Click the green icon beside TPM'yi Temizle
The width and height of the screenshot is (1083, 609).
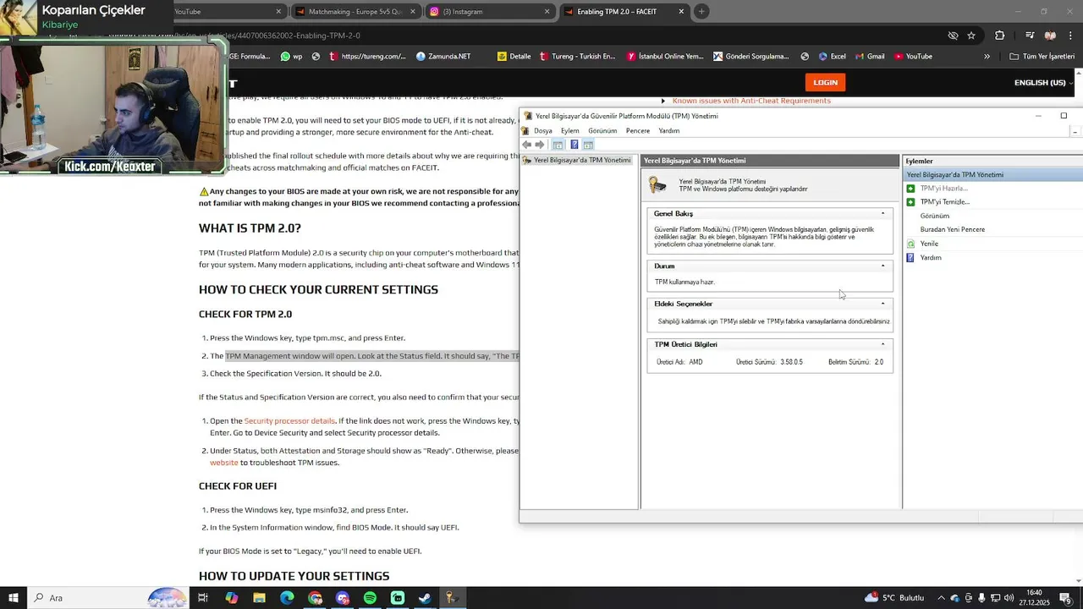pyautogui.click(x=910, y=202)
